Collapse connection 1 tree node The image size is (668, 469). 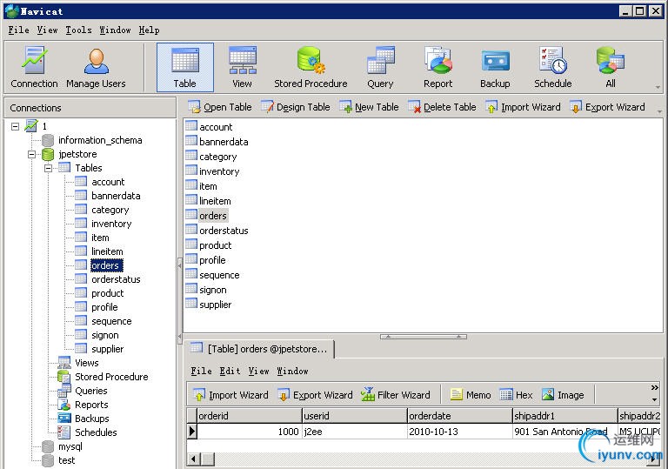pos(16,126)
